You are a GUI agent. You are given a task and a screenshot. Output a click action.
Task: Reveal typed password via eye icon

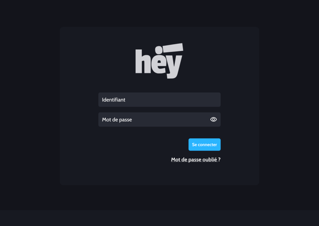click(x=213, y=120)
